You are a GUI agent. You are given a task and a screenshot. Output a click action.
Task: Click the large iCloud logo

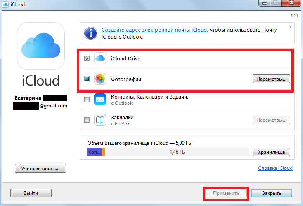(x=41, y=46)
